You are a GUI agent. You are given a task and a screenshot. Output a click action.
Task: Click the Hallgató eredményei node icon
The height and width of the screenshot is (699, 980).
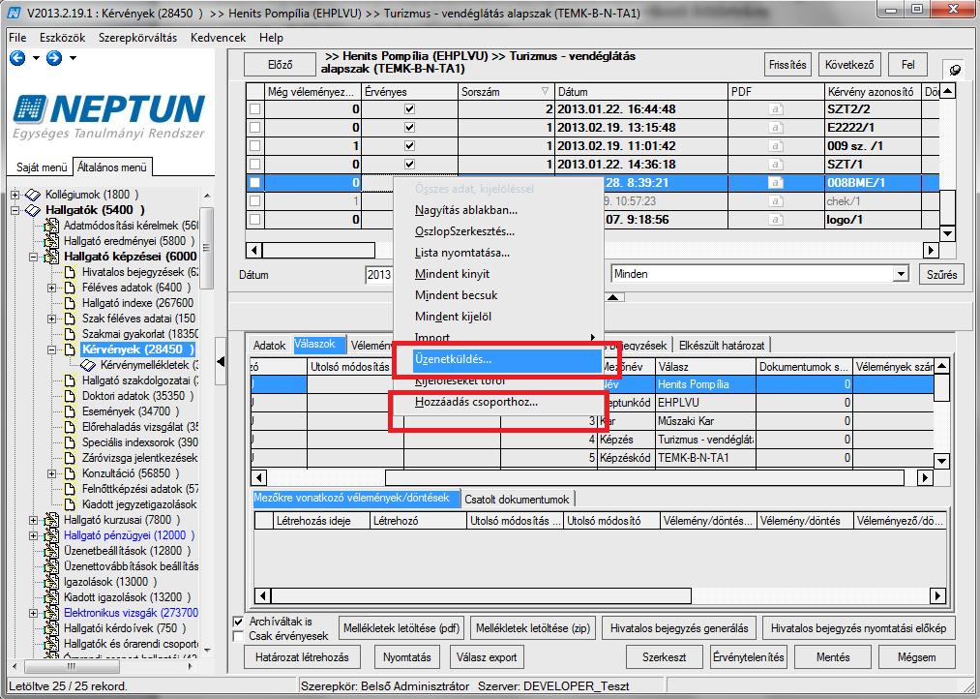tap(51, 241)
